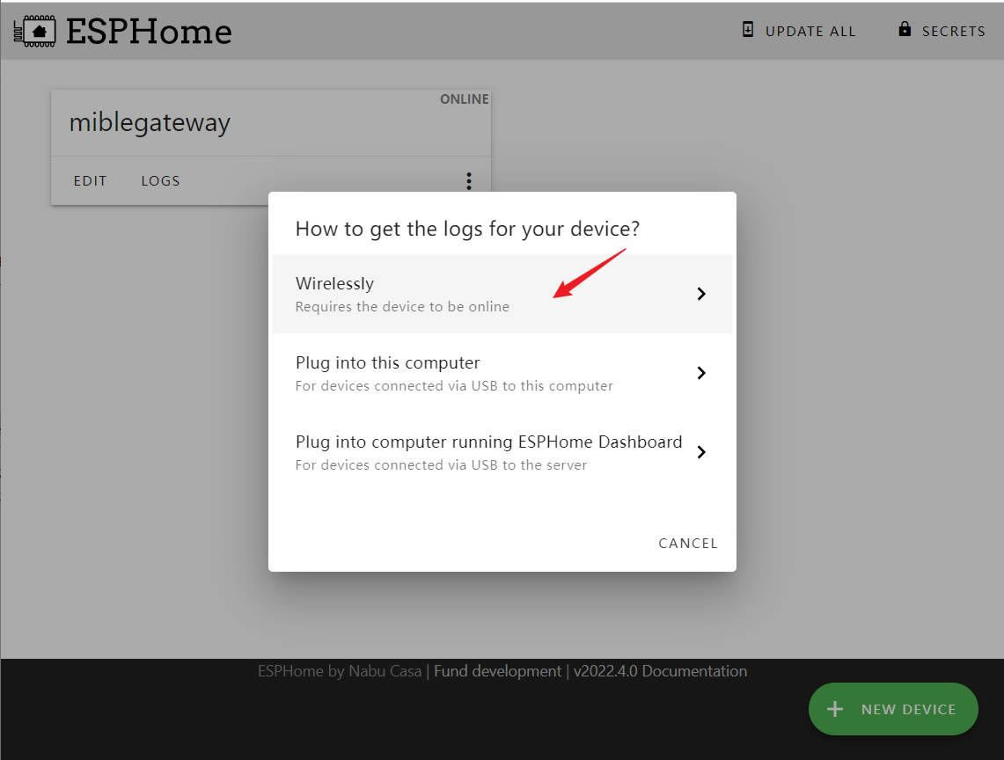Click EDIT on miblegateway card
The image size is (1004, 760).
click(91, 181)
